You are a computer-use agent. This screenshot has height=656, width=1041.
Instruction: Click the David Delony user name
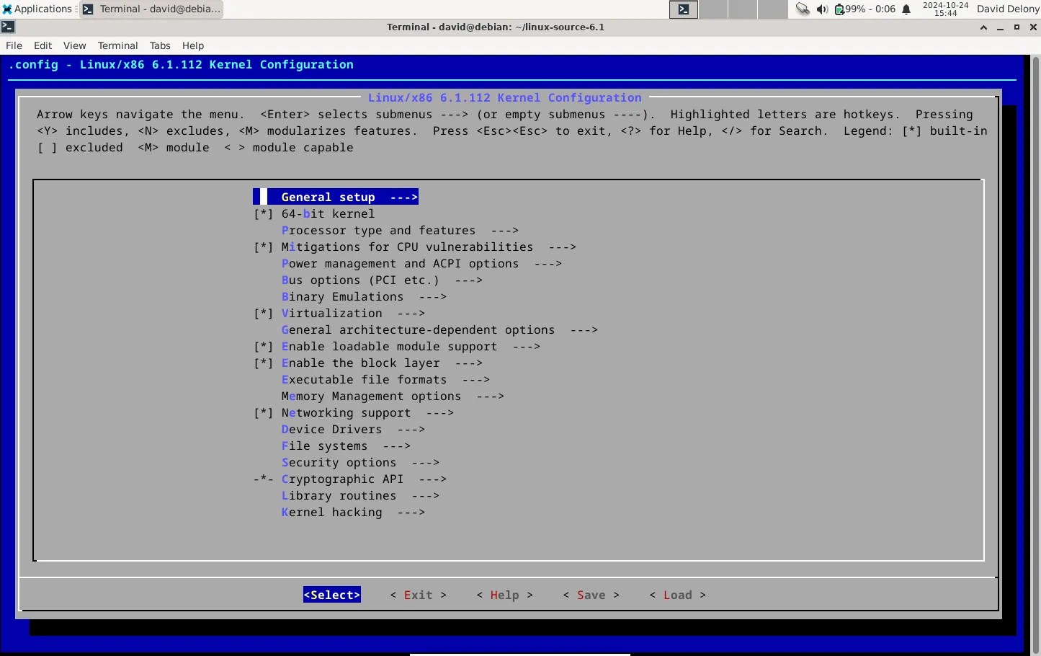click(x=1008, y=9)
